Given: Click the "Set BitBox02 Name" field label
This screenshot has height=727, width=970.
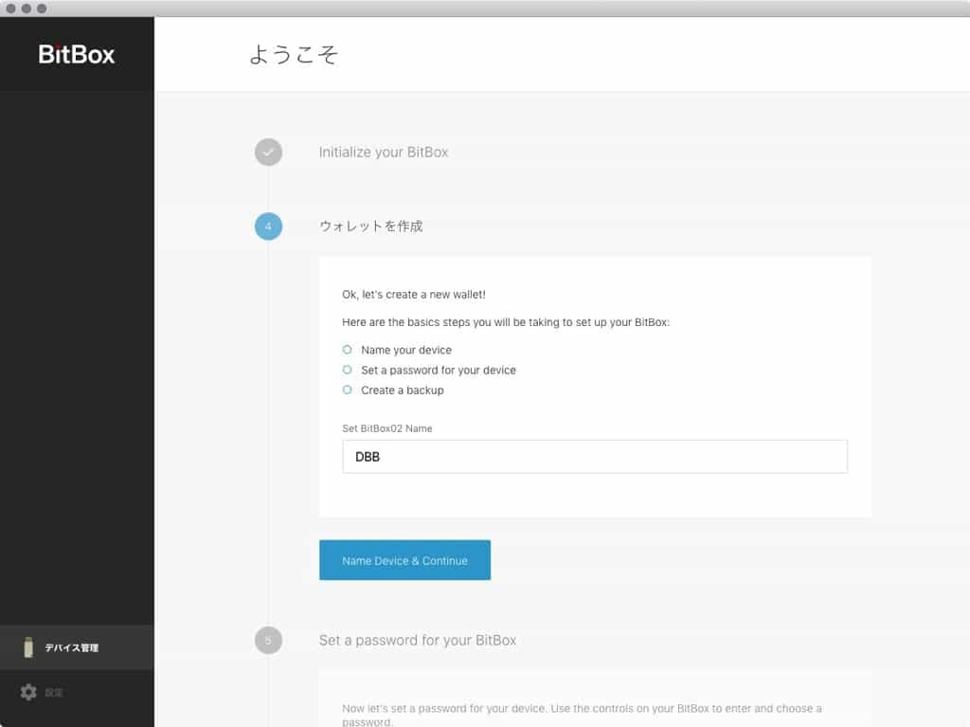Looking at the screenshot, I should [387, 428].
